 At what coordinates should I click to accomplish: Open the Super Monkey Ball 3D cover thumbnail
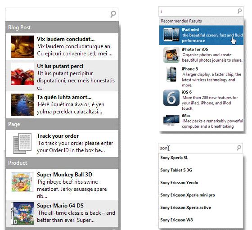[22, 182]
